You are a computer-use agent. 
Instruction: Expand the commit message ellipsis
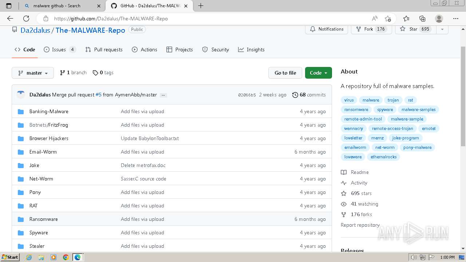[x=163, y=95]
